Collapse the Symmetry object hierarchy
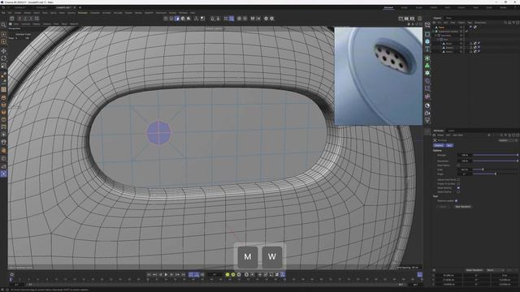Viewport: 520px width, 292px height. point(435,36)
